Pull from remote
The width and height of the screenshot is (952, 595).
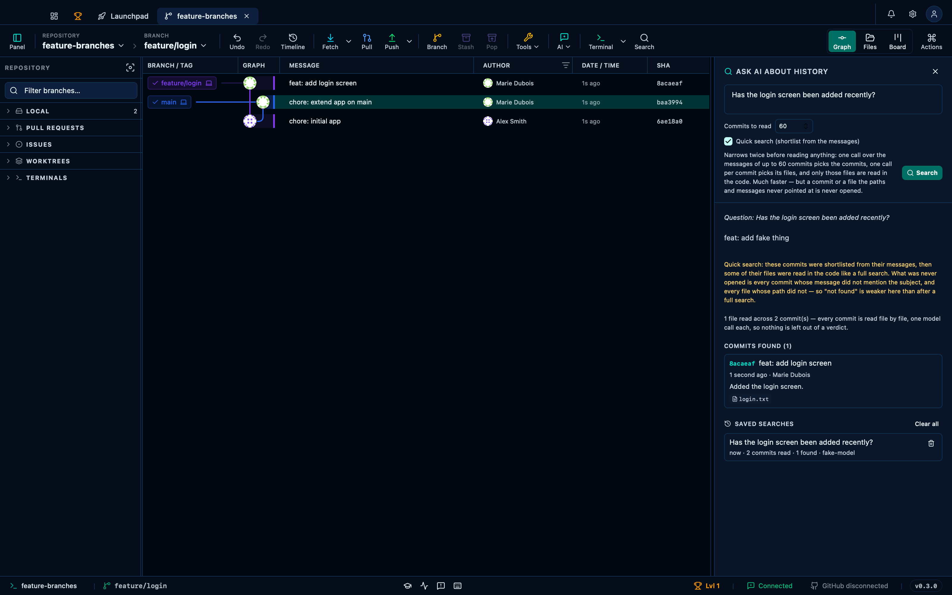(x=367, y=41)
